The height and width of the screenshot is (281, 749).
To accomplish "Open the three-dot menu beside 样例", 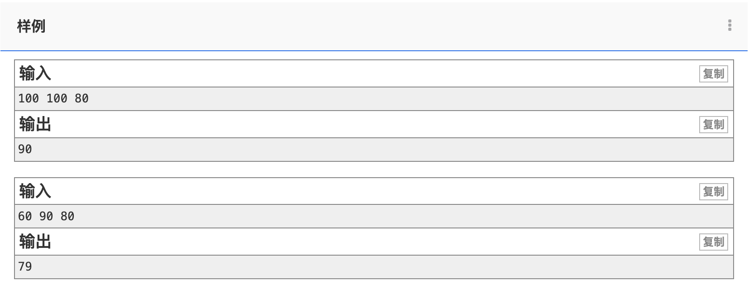I will click(x=729, y=25).
